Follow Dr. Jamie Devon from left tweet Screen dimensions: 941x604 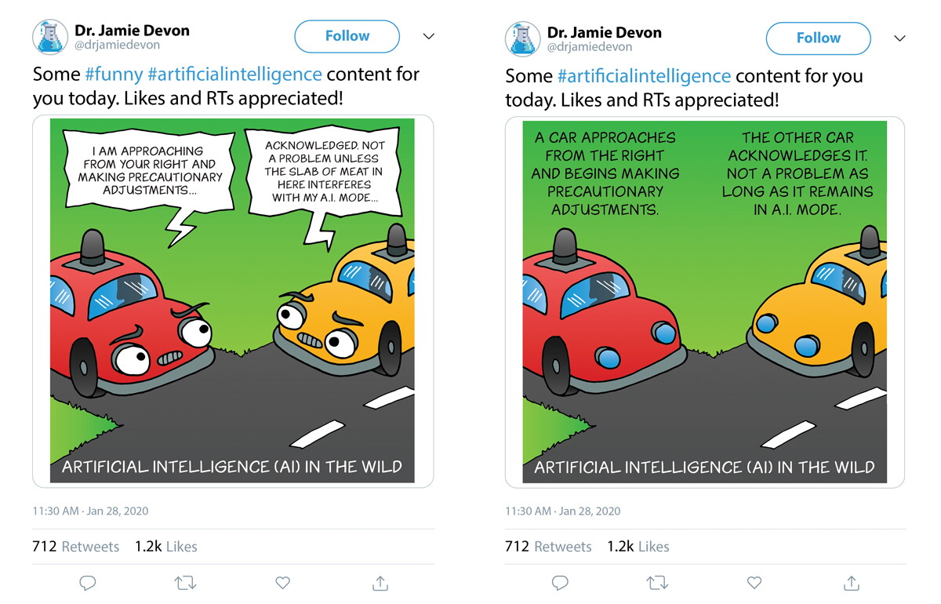click(x=347, y=37)
